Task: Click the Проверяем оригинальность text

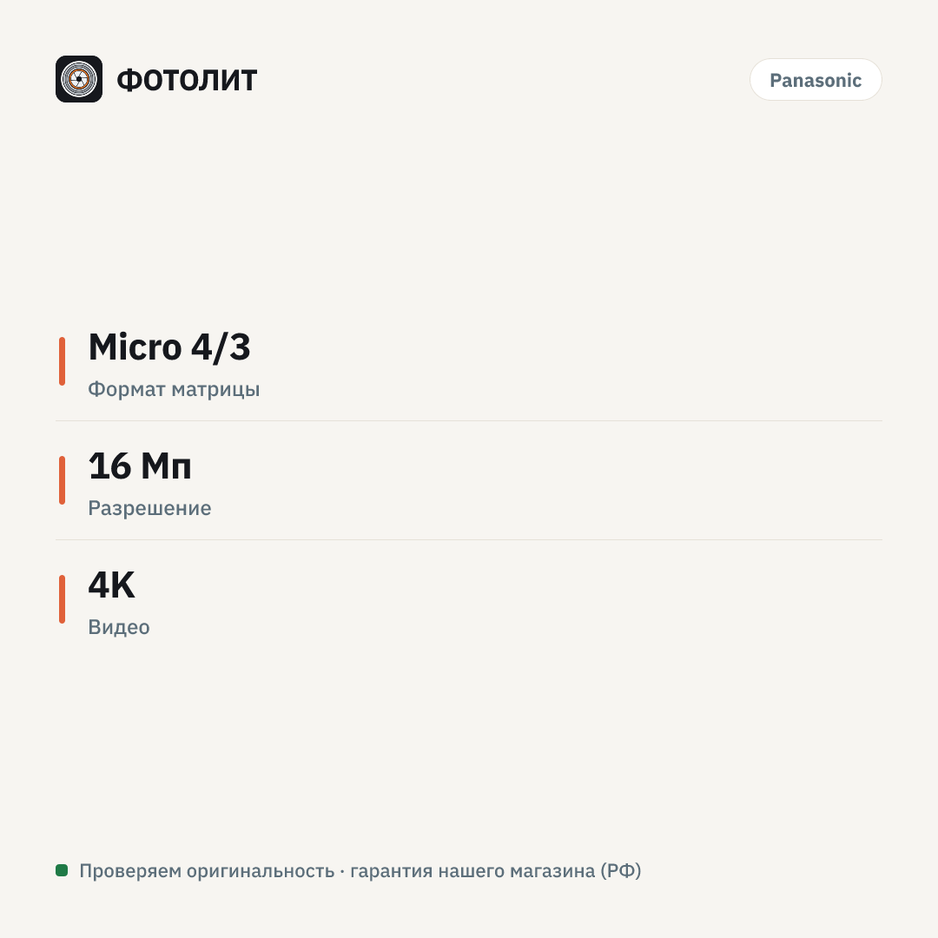Action: pyautogui.click(x=207, y=871)
